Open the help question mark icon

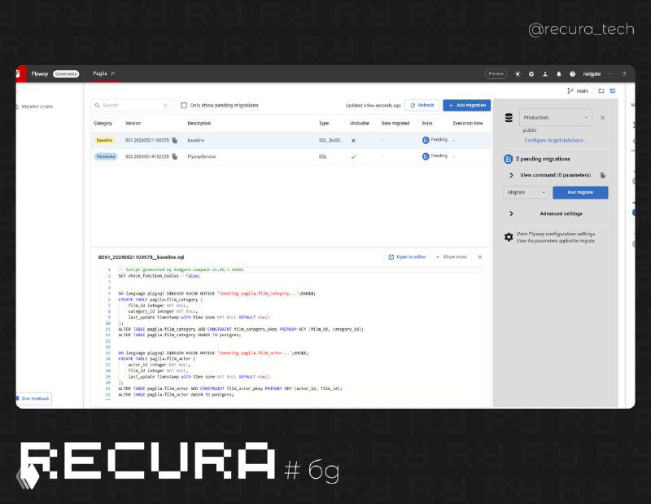click(x=572, y=73)
